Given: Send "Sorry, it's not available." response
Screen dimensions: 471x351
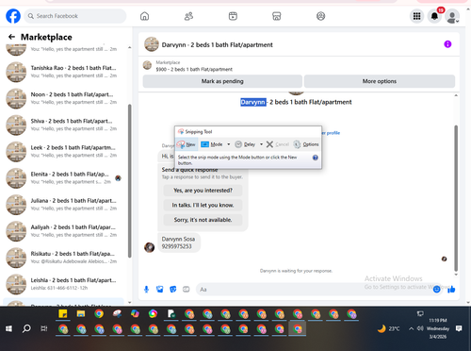Looking at the screenshot, I should (x=203, y=220).
